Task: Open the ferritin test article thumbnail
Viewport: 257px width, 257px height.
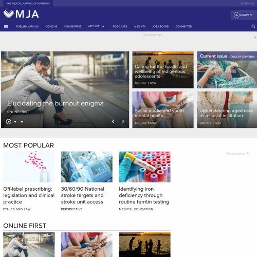Action: tap(144, 167)
